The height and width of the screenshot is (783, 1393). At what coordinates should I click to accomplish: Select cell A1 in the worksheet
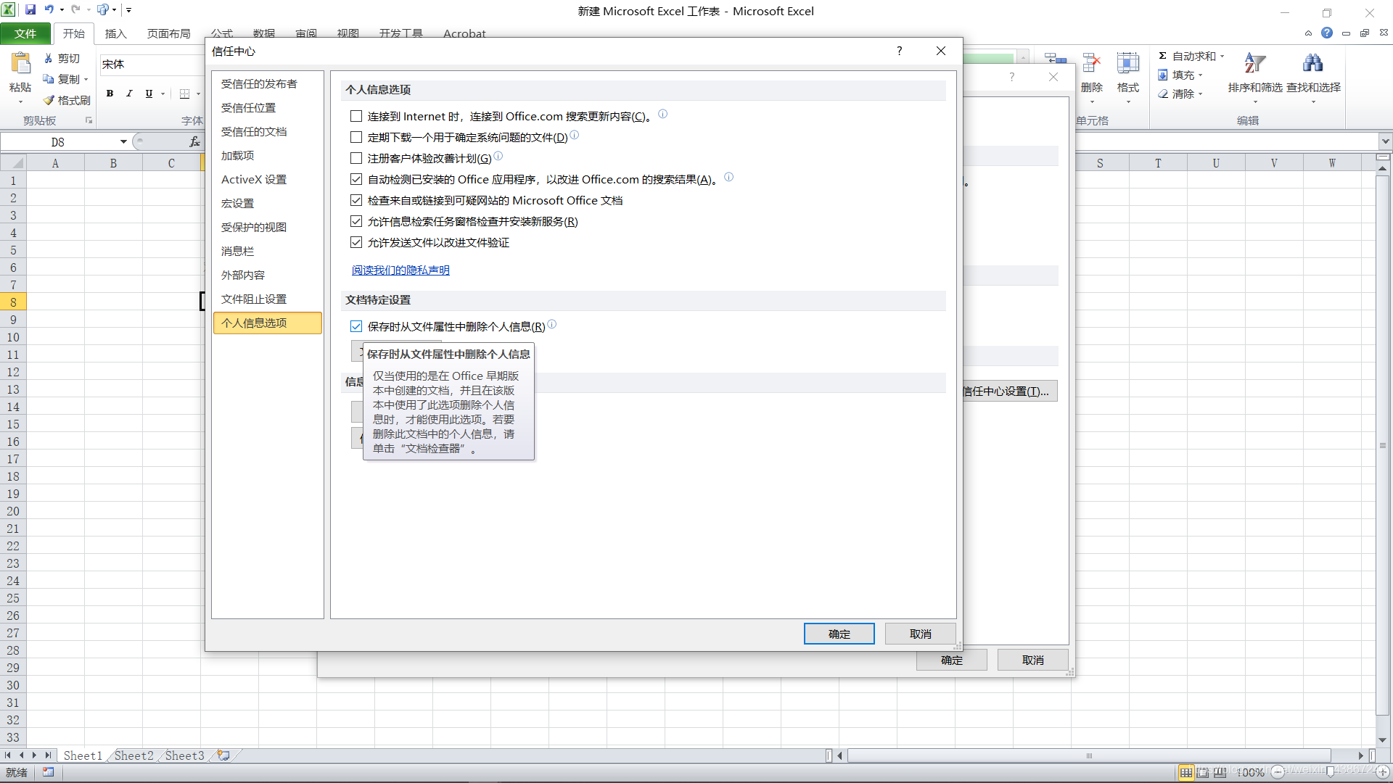(55, 181)
